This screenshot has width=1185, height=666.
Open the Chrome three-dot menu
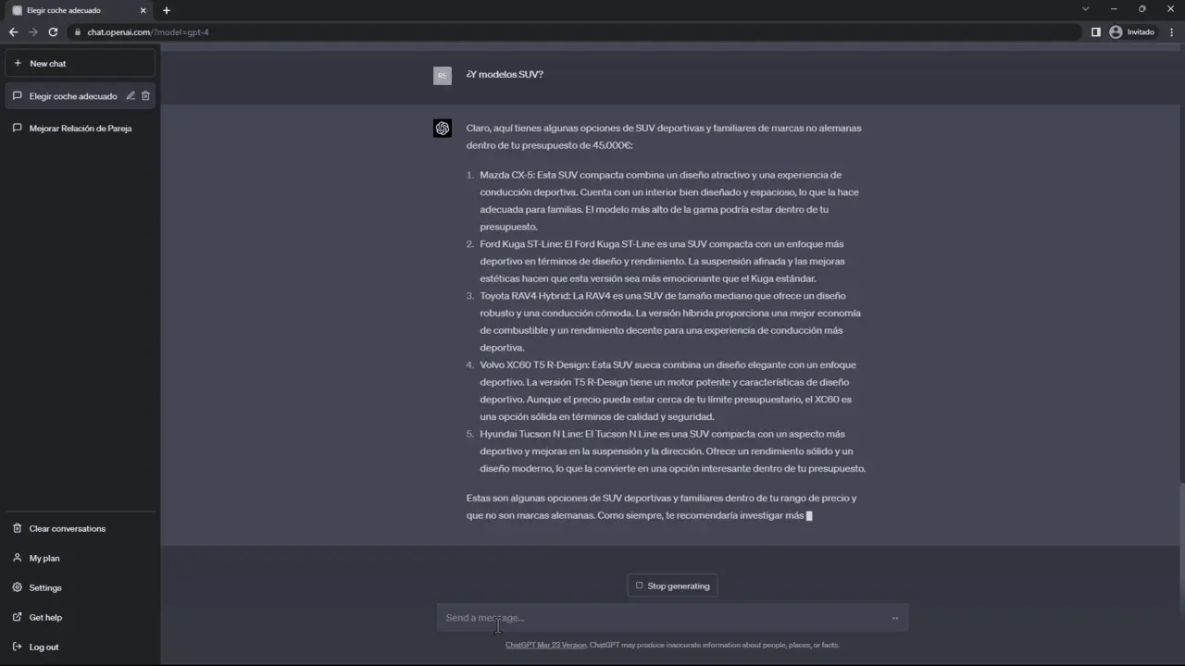[x=1171, y=32]
